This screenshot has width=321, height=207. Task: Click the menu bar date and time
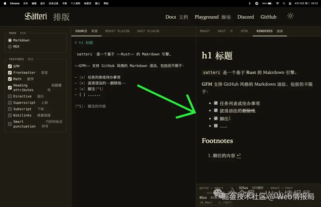(x=306, y=3)
